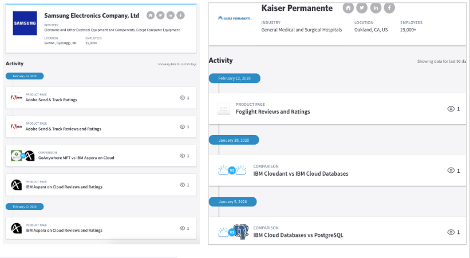470x258 pixels.
Task: Click PostgreSQL elephant logo
Action: [x=241, y=232]
